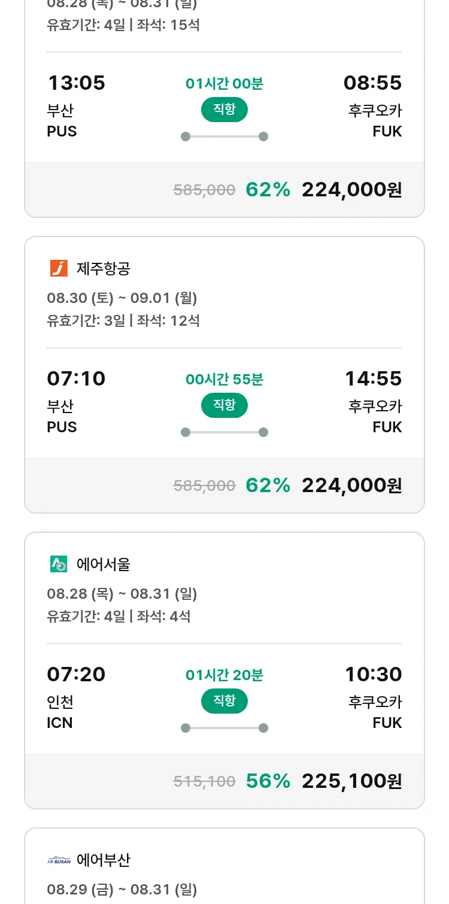
Task: Open the 제주항공 airline name
Action: click(104, 269)
